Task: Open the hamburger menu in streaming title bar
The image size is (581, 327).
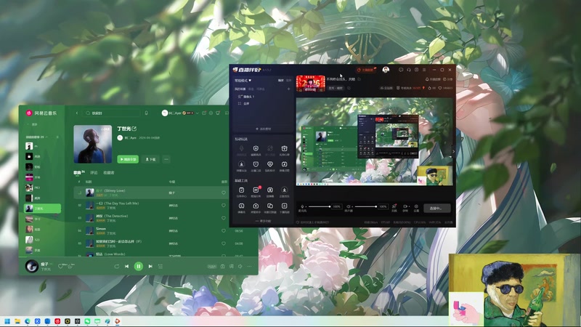Action: [424, 70]
